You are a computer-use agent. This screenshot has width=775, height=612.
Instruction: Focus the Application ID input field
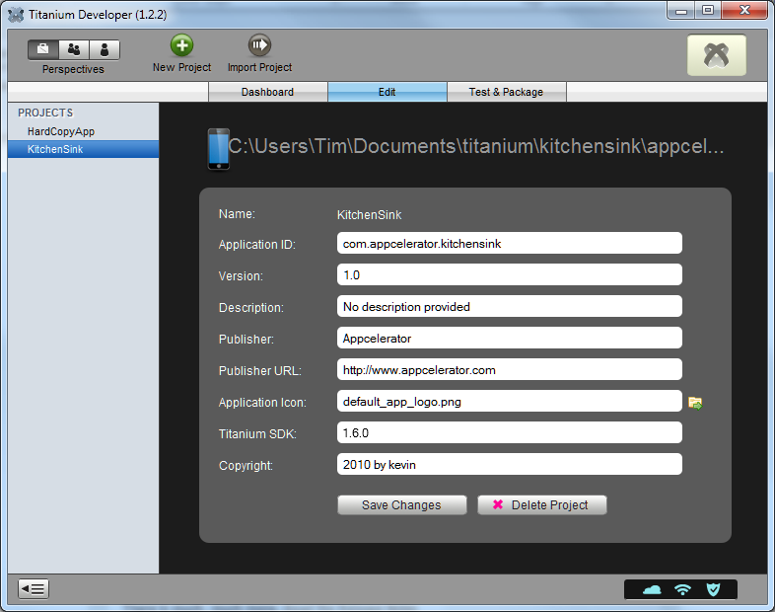tap(510, 244)
